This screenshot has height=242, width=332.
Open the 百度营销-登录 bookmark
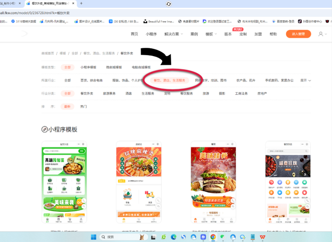(283, 21)
